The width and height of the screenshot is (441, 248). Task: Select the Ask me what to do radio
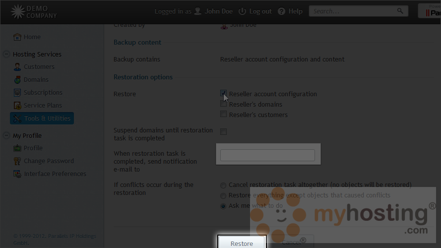[223, 206]
